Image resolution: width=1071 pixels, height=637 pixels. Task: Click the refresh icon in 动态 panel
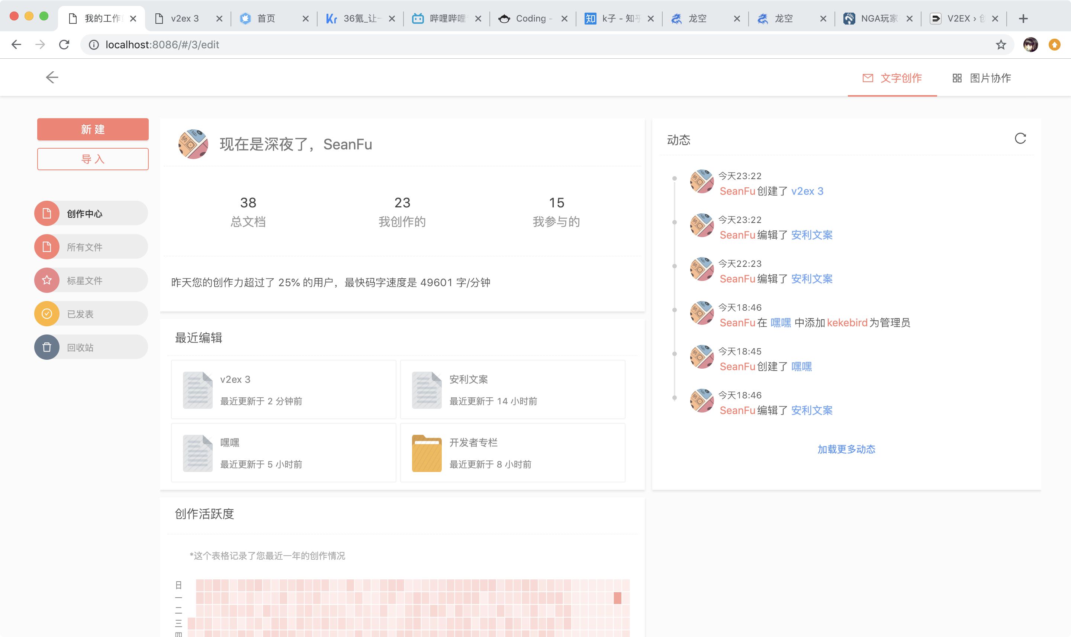click(x=1020, y=139)
